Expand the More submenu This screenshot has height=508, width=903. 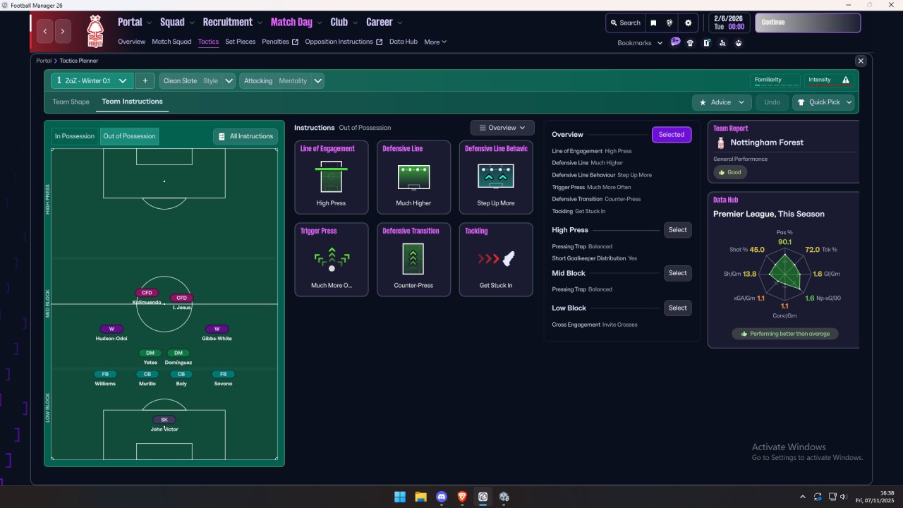coord(435,42)
